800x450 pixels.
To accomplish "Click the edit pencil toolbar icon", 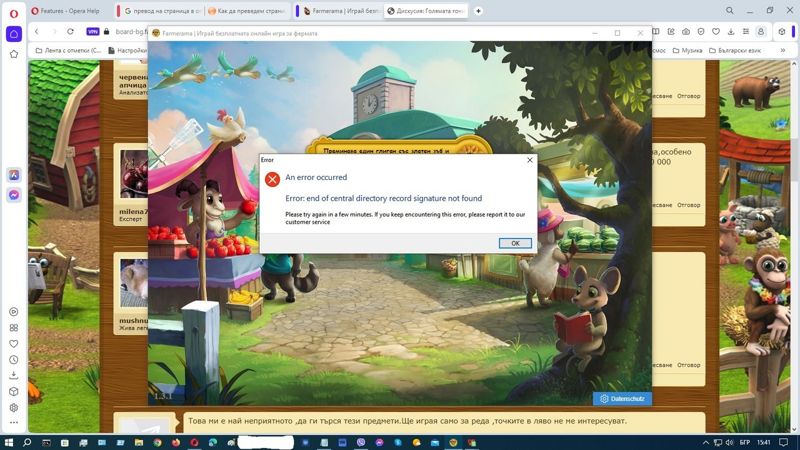I will coord(671,32).
